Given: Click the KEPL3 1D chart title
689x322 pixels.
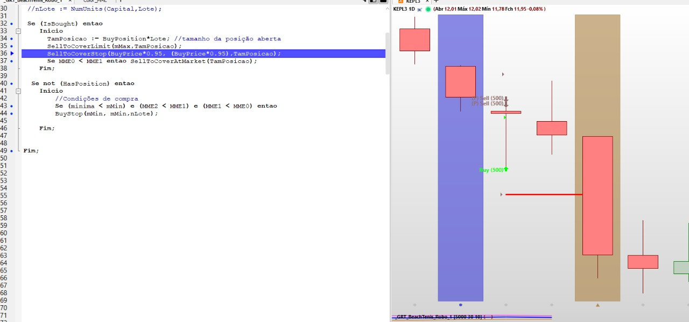Looking at the screenshot, I should point(404,9).
